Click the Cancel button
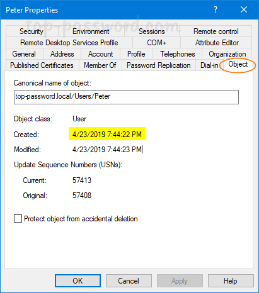This screenshot has height=293, width=259. [129, 281]
